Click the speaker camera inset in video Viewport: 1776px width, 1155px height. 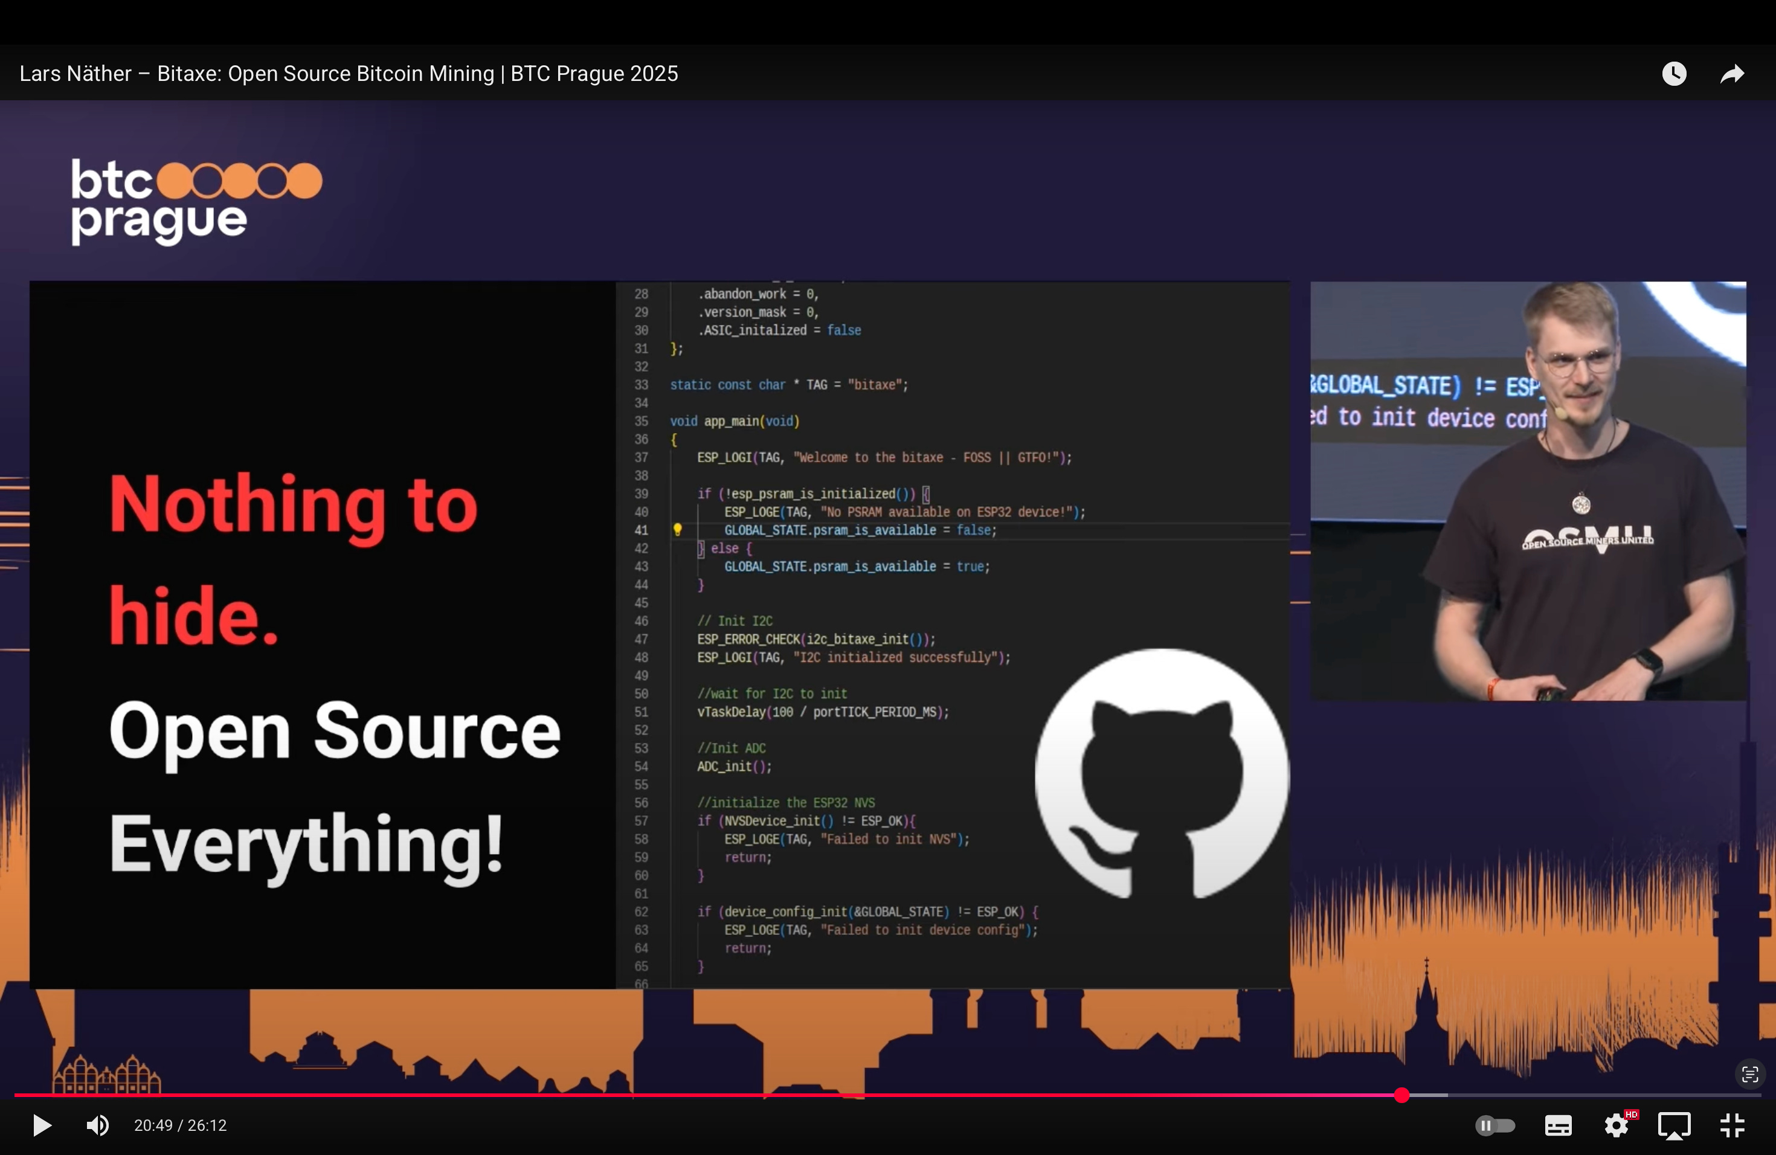click(1528, 490)
